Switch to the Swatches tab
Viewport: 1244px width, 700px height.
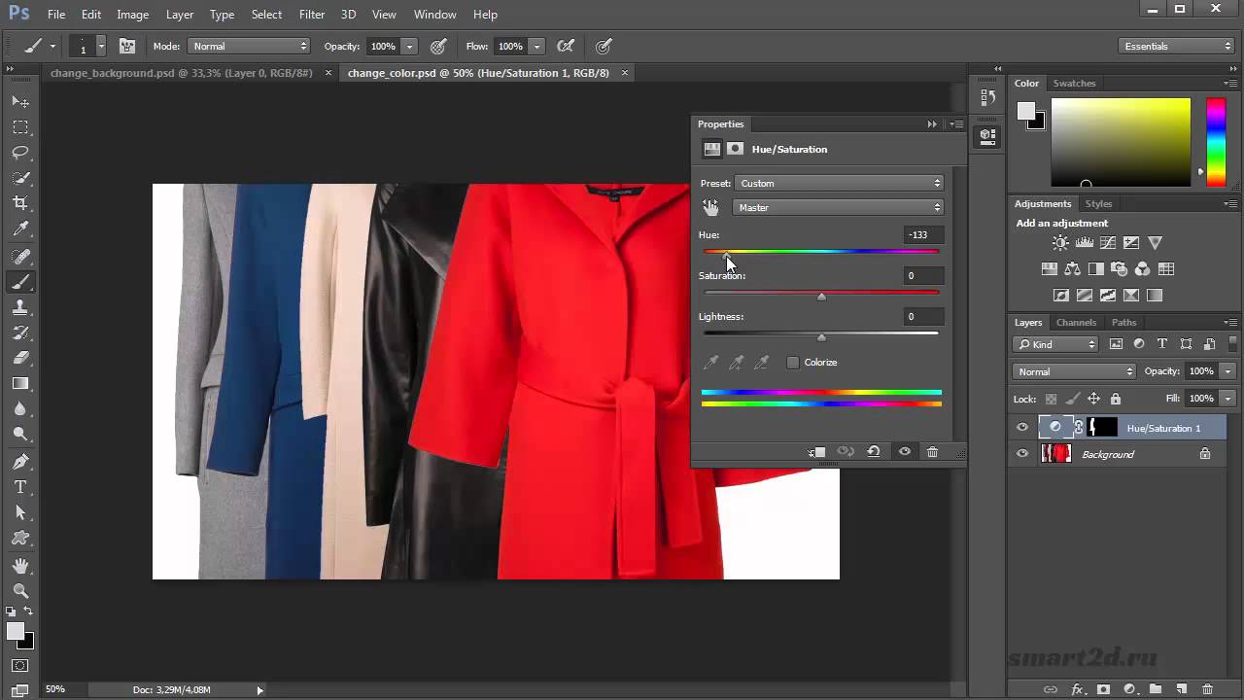pos(1074,84)
